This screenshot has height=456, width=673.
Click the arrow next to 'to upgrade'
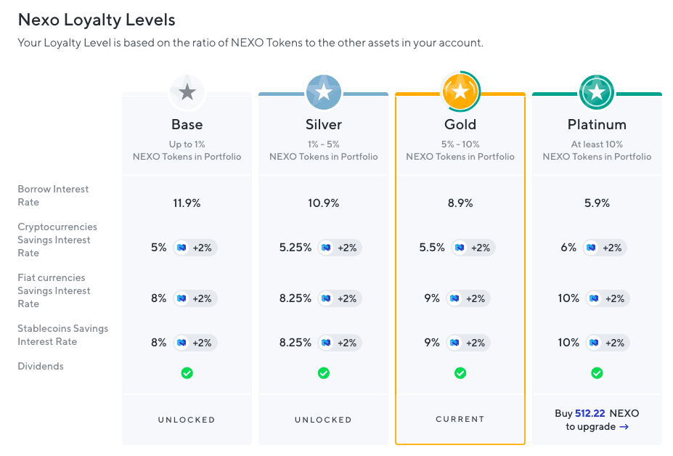(x=624, y=427)
